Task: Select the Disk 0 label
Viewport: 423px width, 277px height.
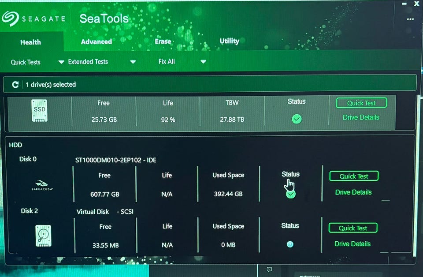Action: [x=28, y=159]
